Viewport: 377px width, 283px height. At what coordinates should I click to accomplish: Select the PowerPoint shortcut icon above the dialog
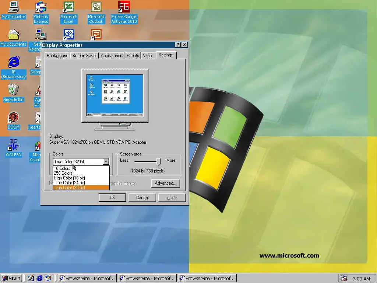tap(96, 34)
